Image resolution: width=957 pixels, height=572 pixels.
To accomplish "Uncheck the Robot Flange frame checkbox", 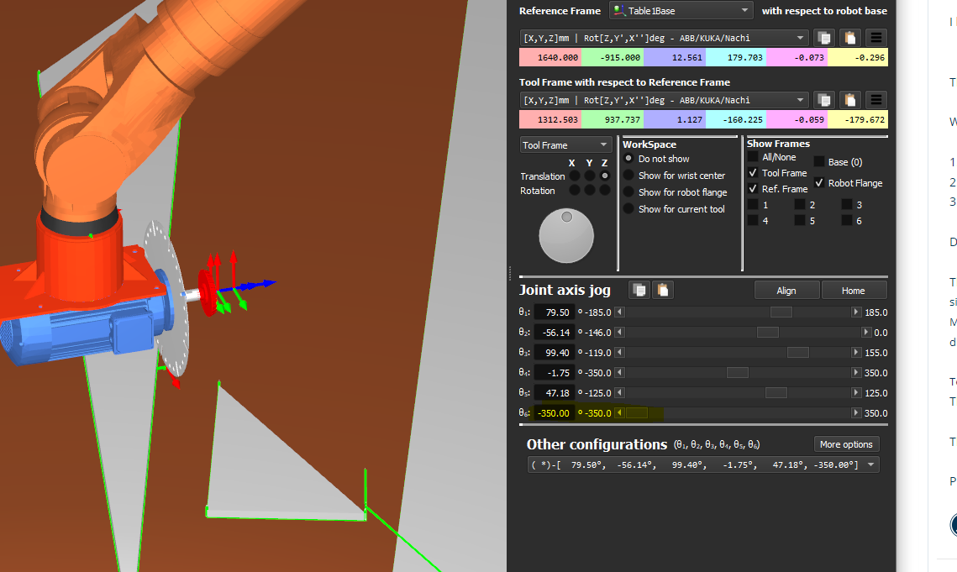I will [819, 183].
